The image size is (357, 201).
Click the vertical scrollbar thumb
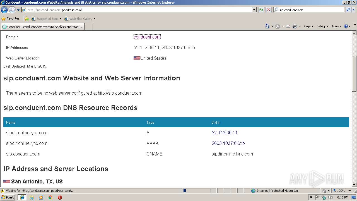pos(354,74)
